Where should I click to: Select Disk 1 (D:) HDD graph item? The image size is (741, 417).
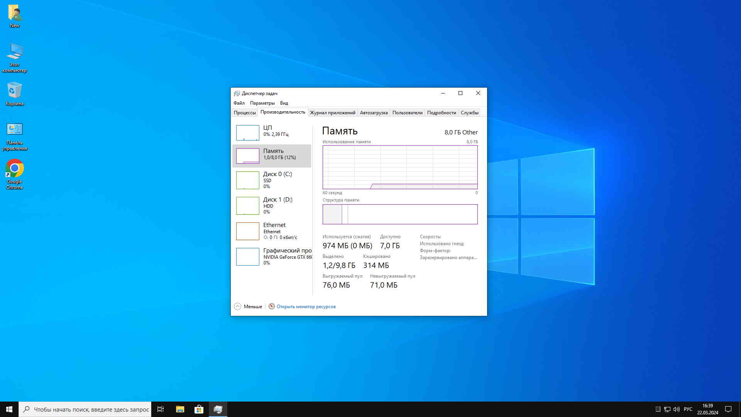(x=247, y=205)
